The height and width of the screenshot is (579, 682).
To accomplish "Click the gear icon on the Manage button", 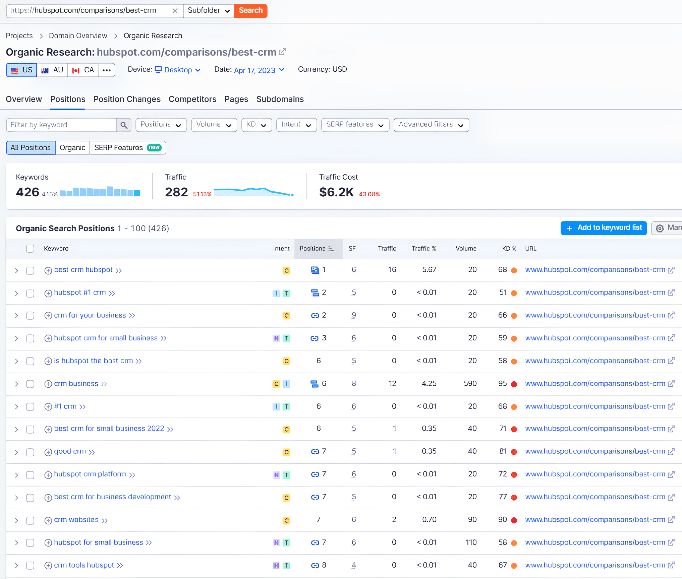I will click(x=660, y=228).
